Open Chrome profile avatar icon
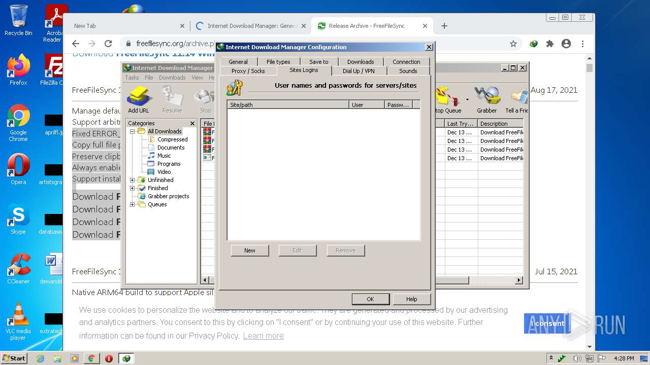 point(566,44)
